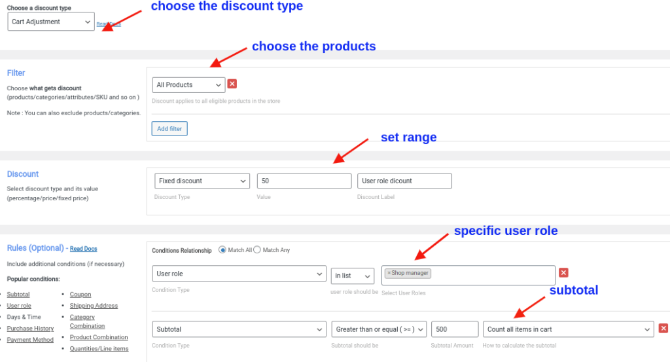This screenshot has height=362, width=670.
Task: Select the Match All radio button
Action: click(x=222, y=249)
